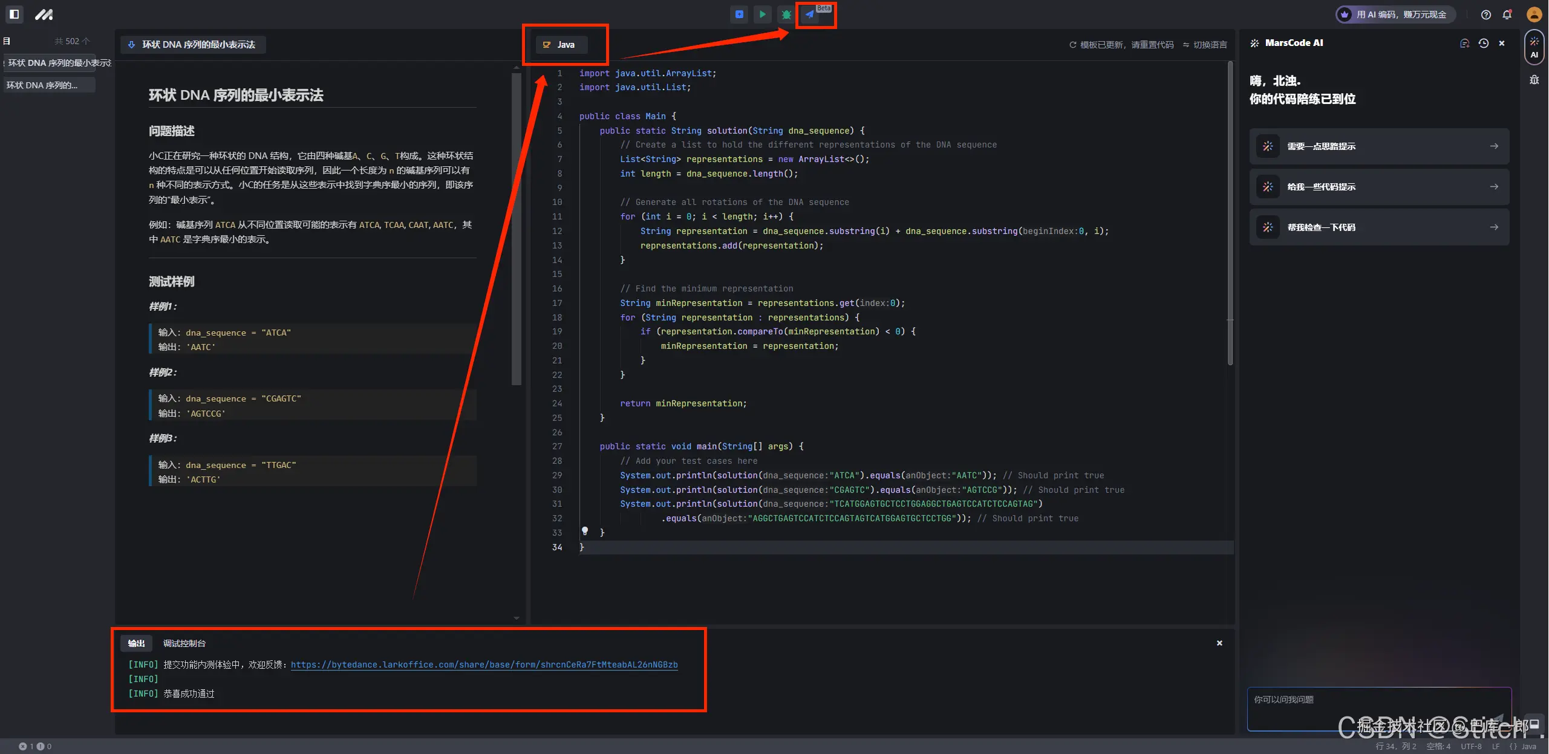Screen dimensions: 1549x754
Task: Select the 输出 output tab
Action: [136, 643]
